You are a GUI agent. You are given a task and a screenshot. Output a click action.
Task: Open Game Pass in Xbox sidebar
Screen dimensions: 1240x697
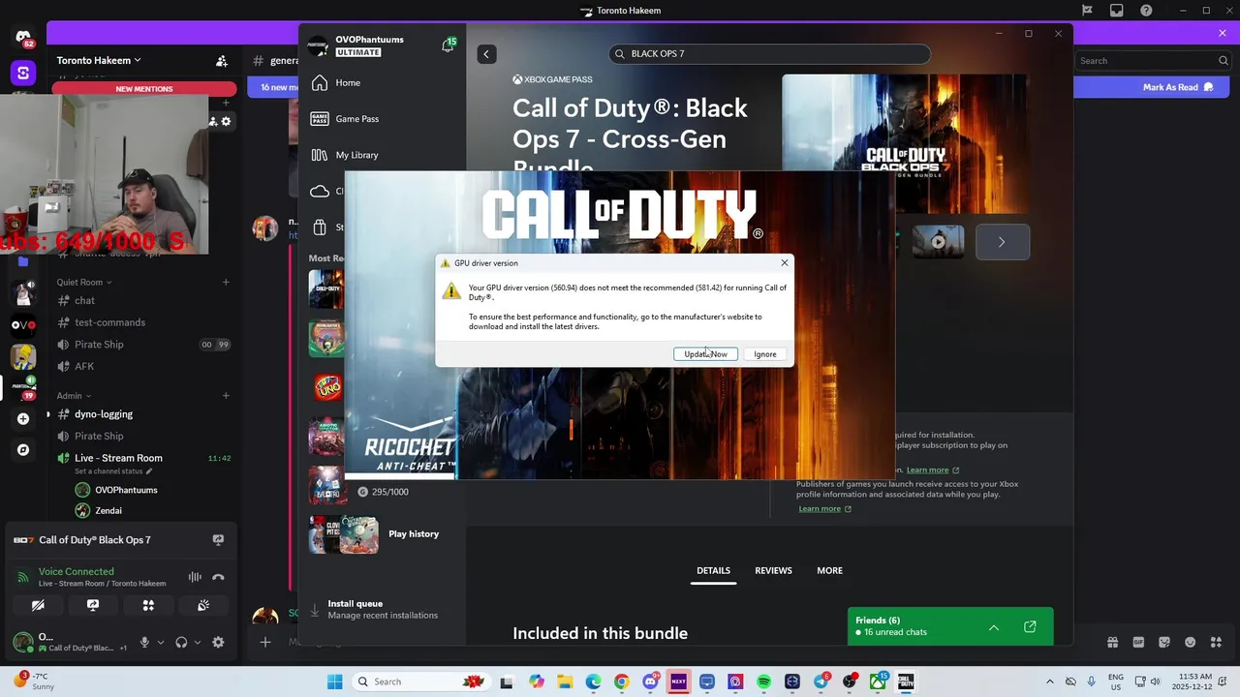tap(356, 119)
